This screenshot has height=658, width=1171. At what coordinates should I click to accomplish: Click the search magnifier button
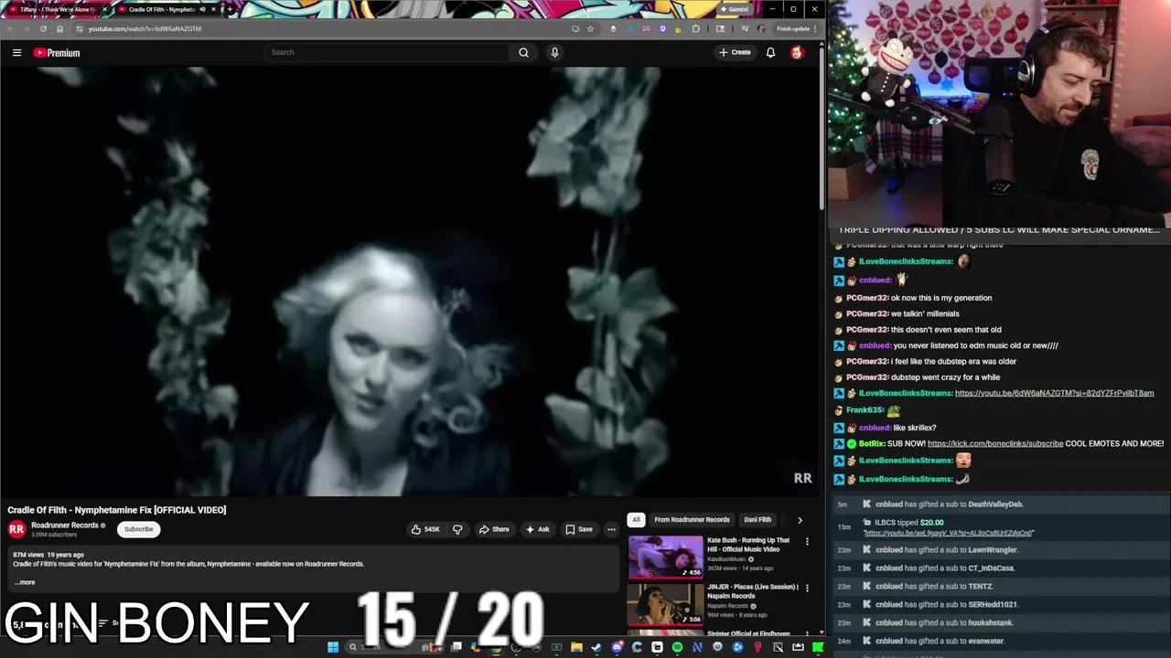coord(523,52)
